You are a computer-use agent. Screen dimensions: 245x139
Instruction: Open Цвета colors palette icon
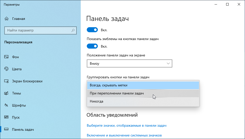coord(7,69)
